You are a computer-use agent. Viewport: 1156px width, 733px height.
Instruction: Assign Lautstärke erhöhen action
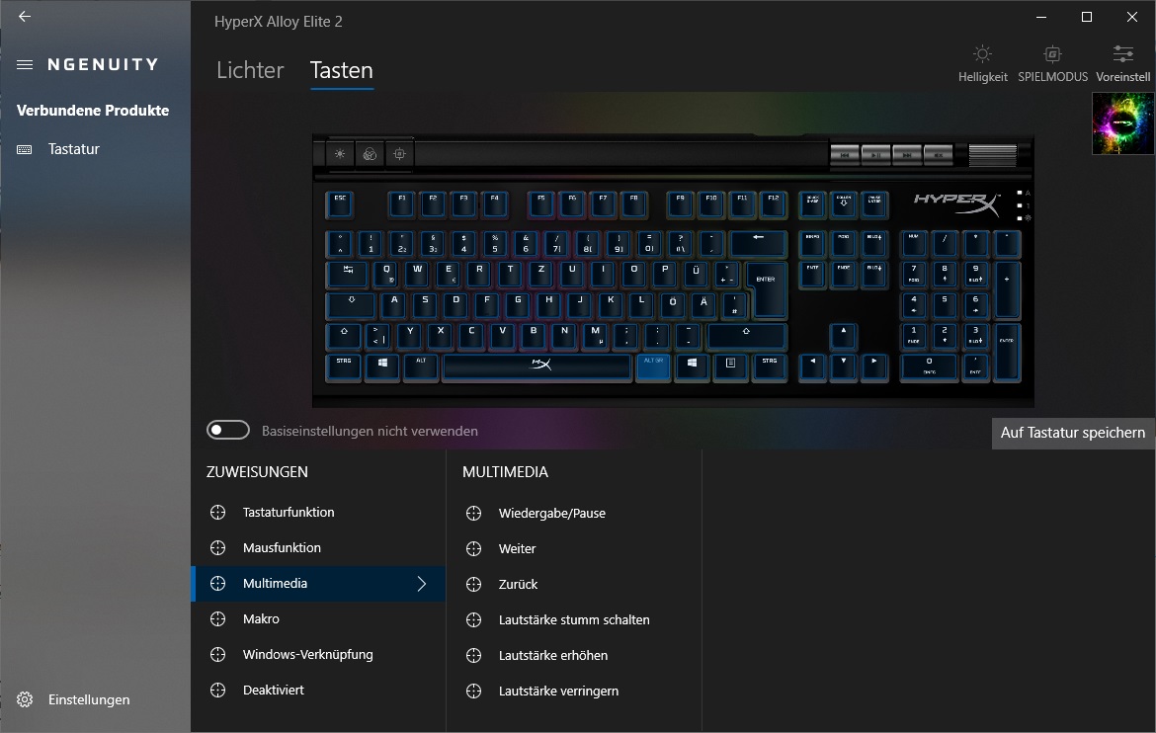(574, 655)
